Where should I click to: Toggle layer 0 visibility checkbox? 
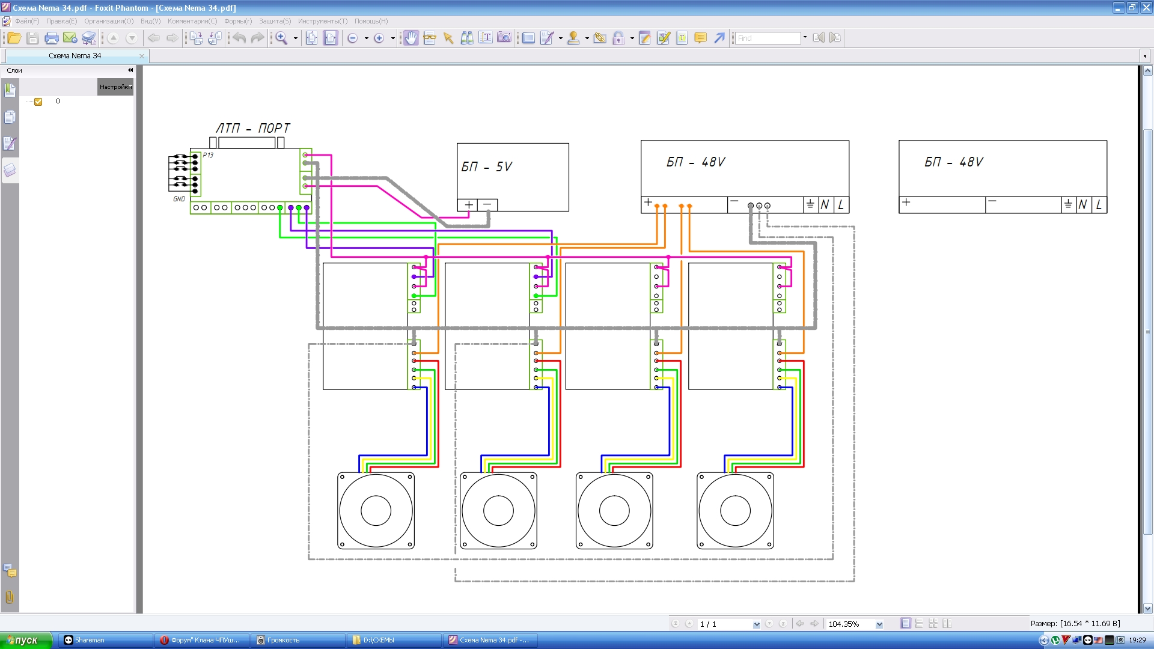38,102
